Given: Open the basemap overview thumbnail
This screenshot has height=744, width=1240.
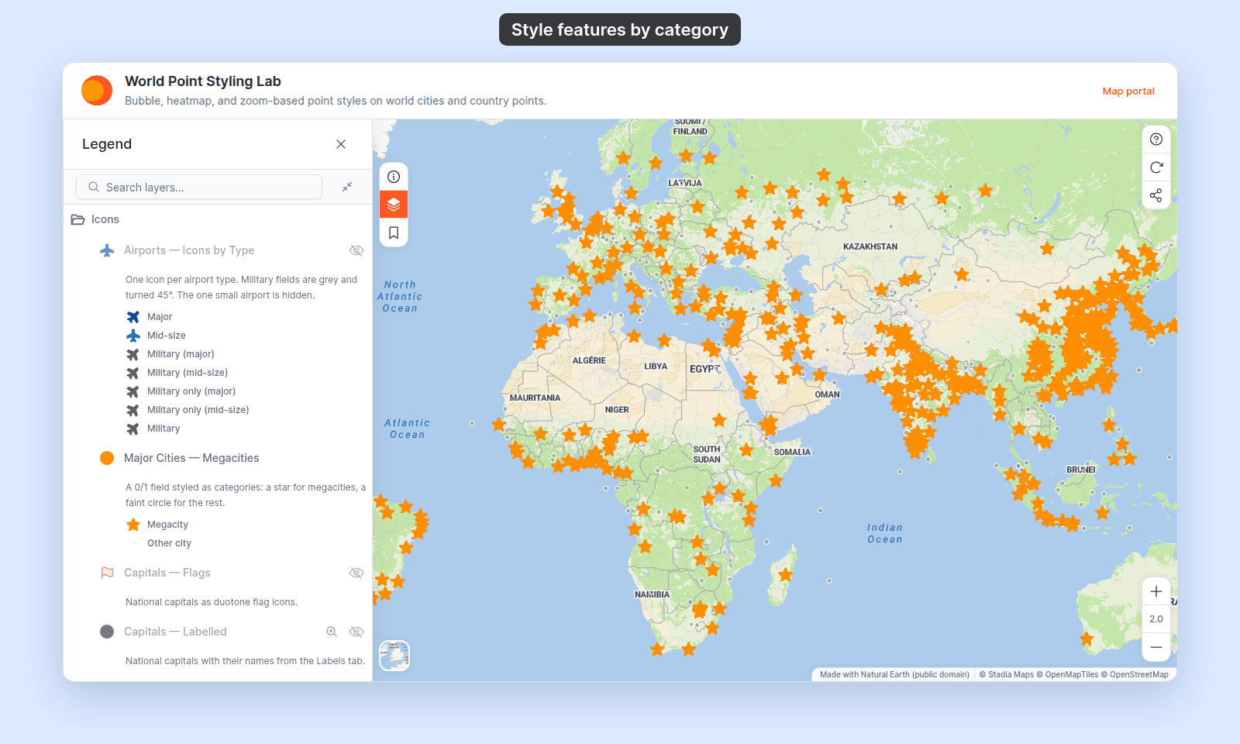Looking at the screenshot, I should click(x=394, y=656).
